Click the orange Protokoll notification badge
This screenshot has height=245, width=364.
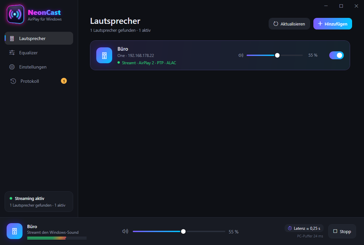tap(64, 81)
